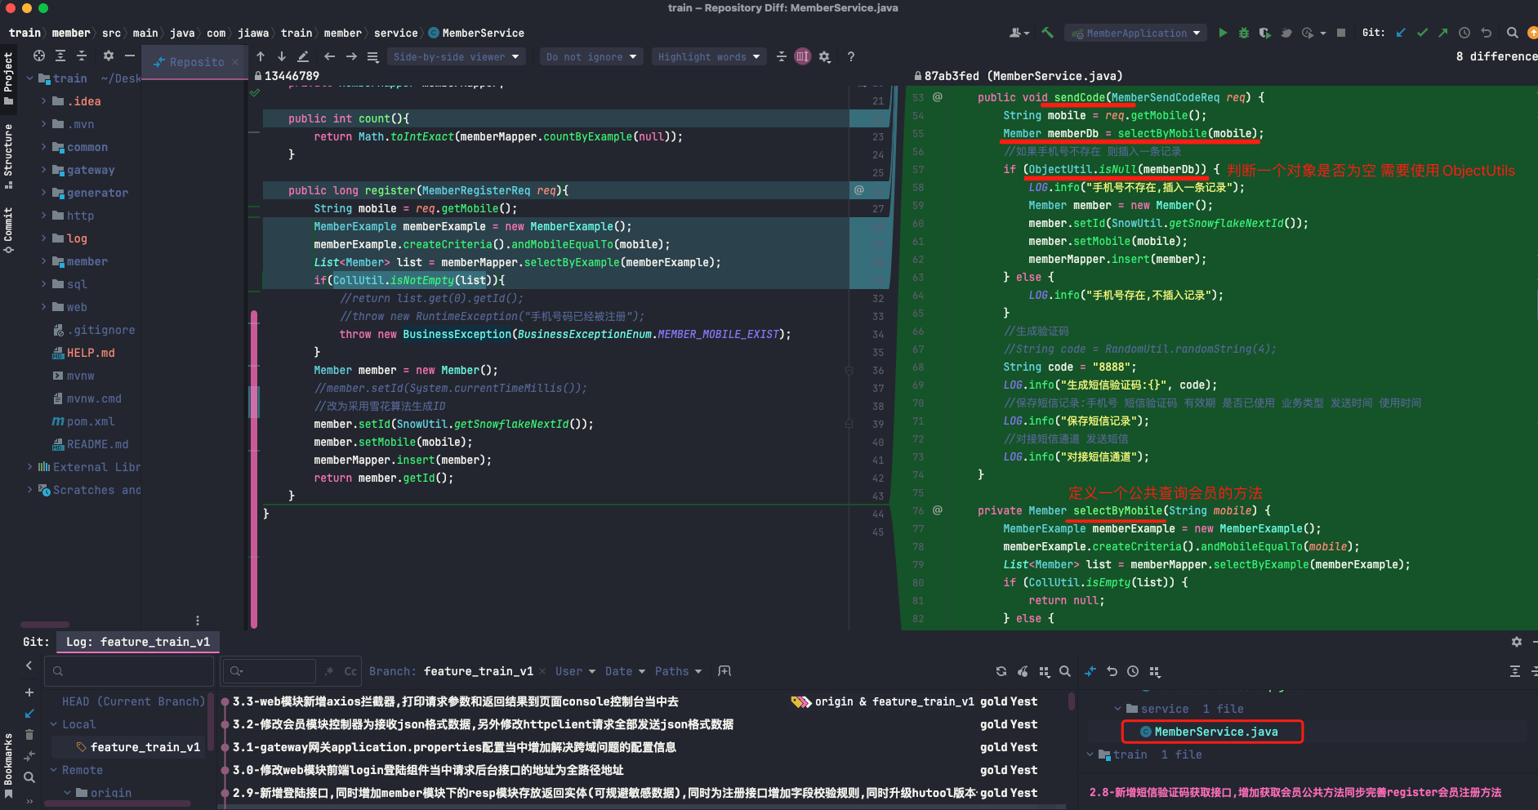The width and height of the screenshot is (1538, 810).
Task: Open the Highlight words dropdown
Action: pos(709,56)
